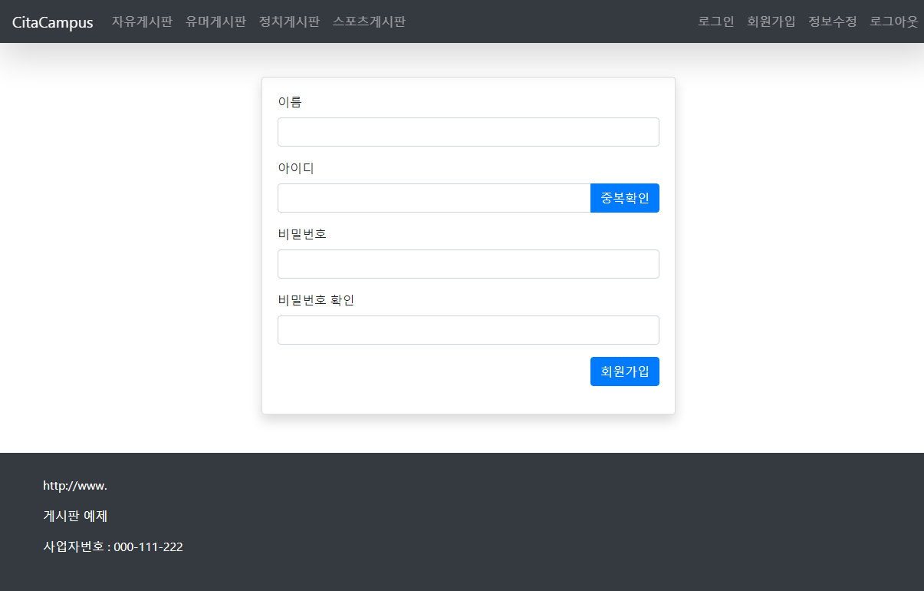Click the 아이디 ID input field
Image resolution: width=924 pixels, height=591 pixels.
433,198
